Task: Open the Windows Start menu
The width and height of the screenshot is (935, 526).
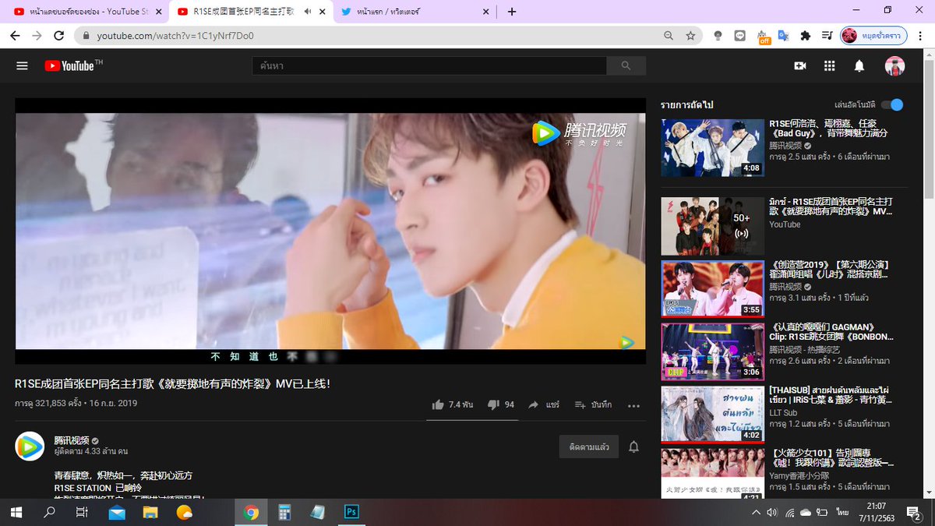Action: pyautogui.click(x=16, y=512)
